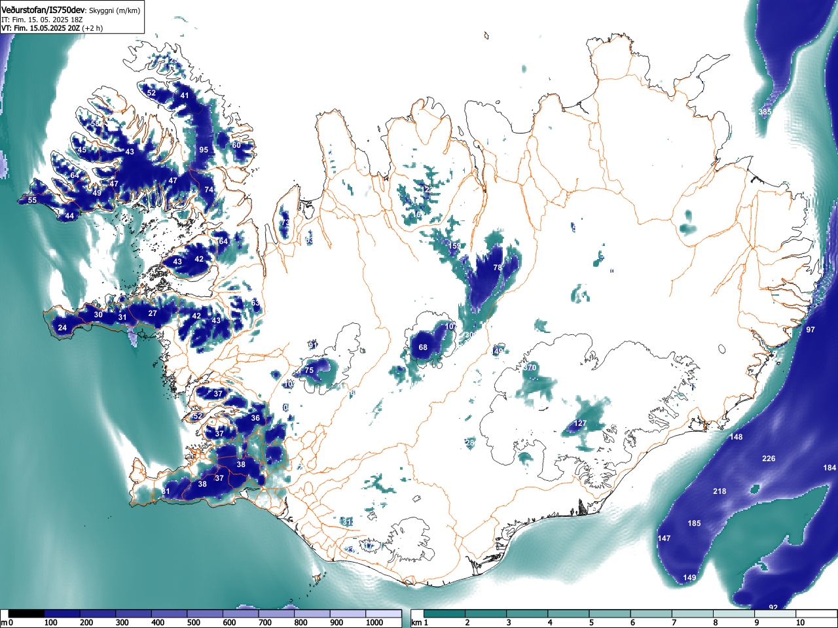The image size is (838, 628).
Task: Click the 5–6 km legend swatch
Action: click(x=610, y=614)
